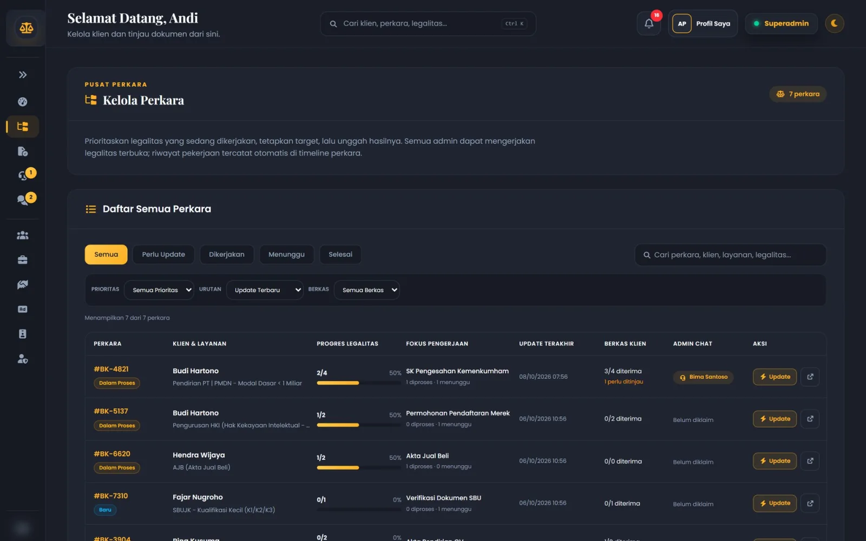Viewport: 866px width, 541px height.
Task: Open the Semua Prioritas dropdown
Action: coord(159,290)
